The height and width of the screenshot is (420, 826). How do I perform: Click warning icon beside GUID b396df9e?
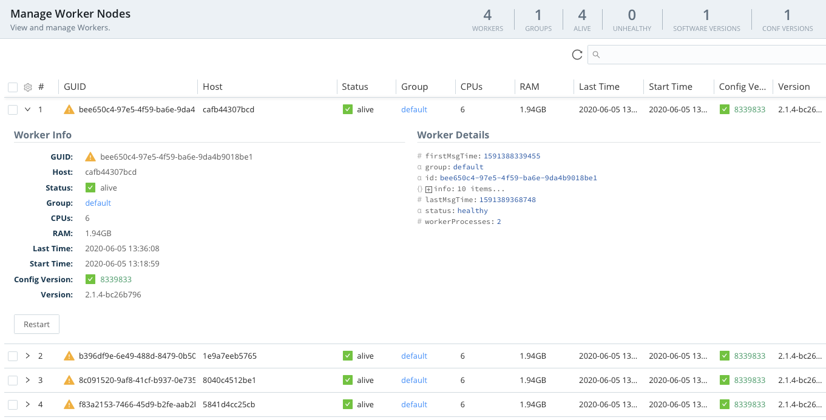pos(69,356)
